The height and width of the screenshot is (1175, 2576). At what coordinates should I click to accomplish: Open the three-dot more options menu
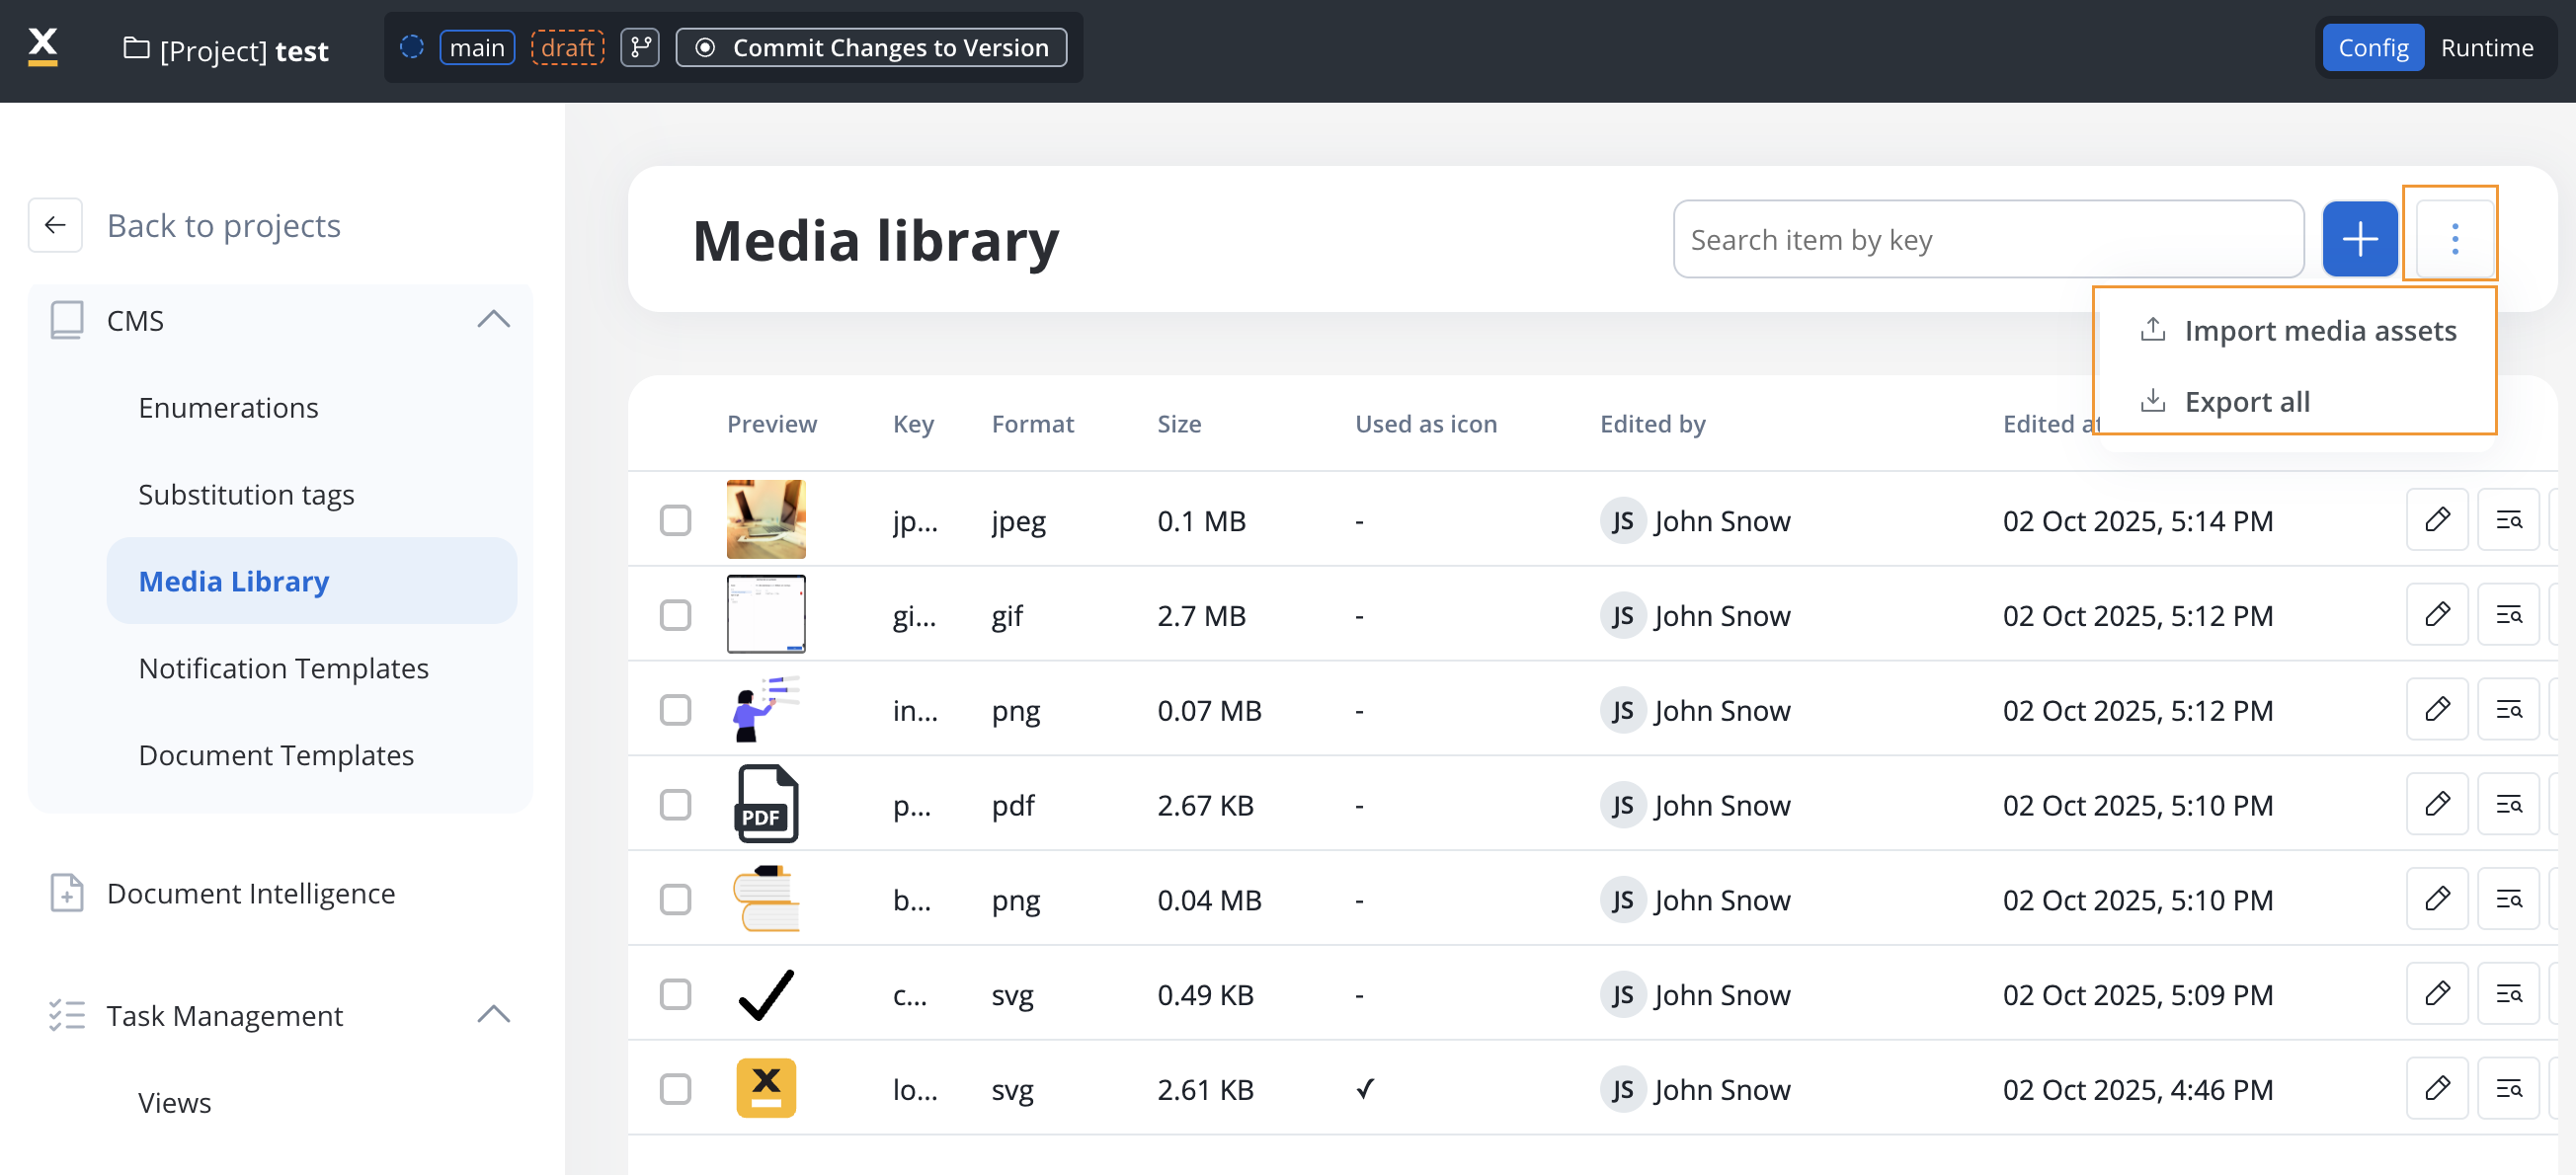(2453, 239)
